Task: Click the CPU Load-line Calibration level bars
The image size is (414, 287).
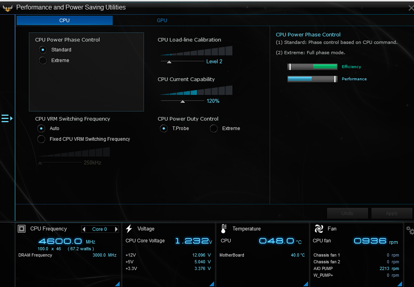Action: pos(196,51)
